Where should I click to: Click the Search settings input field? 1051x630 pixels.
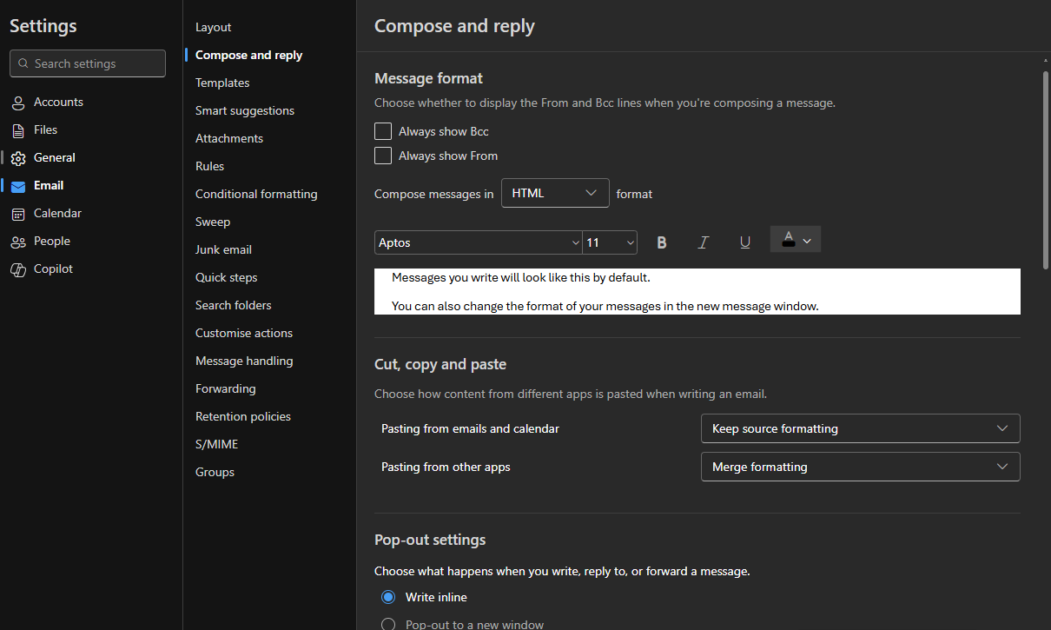[88, 63]
